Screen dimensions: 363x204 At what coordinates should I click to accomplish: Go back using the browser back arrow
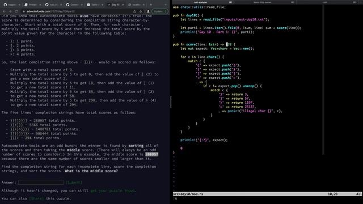(x=4, y=11)
